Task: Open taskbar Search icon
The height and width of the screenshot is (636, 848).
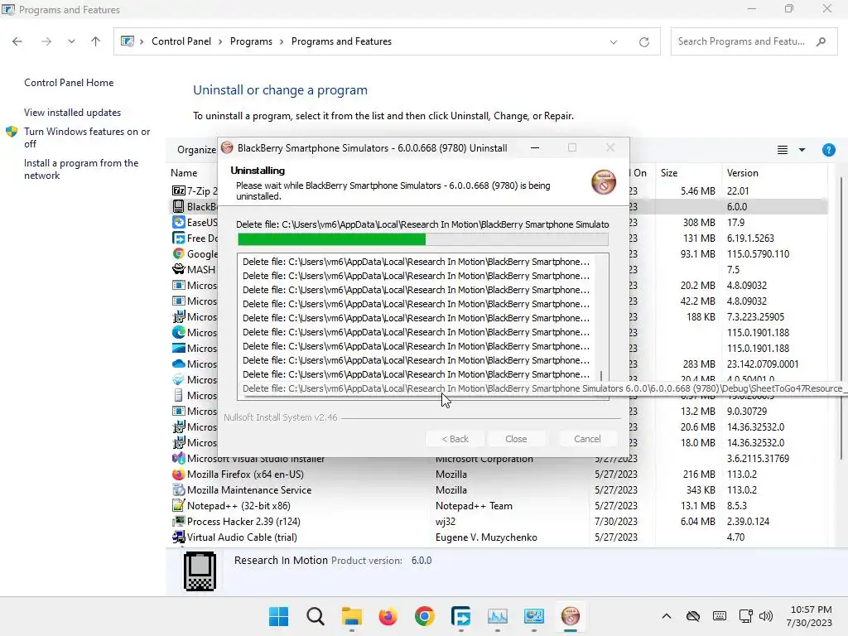Action: click(316, 616)
